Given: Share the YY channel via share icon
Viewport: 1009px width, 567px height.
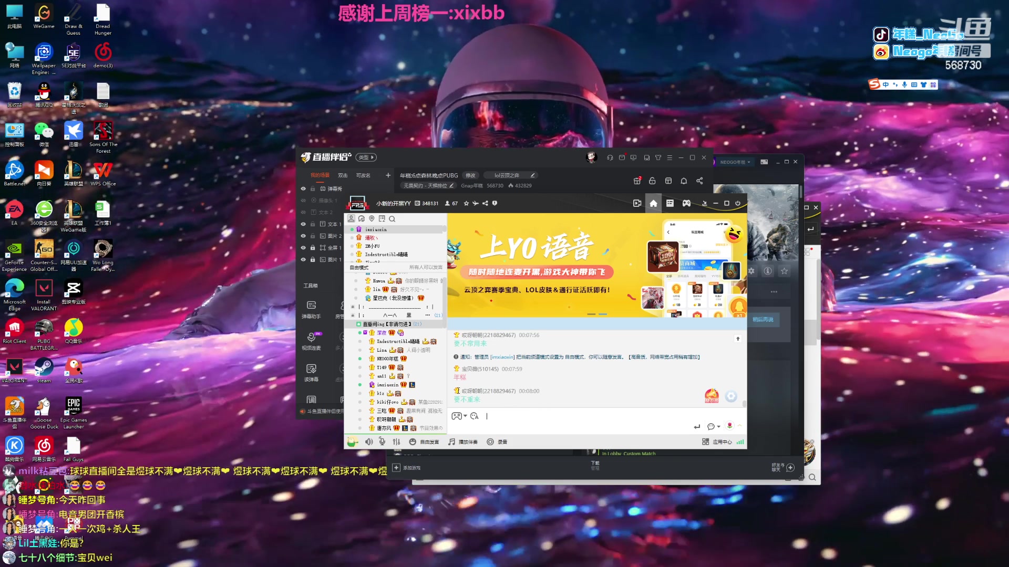Looking at the screenshot, I should click(485, 203).
